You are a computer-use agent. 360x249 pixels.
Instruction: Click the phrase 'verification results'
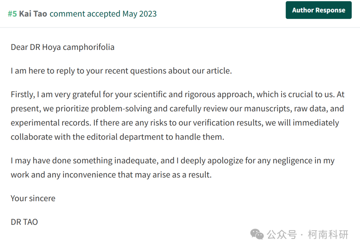[x=228, y=123]
